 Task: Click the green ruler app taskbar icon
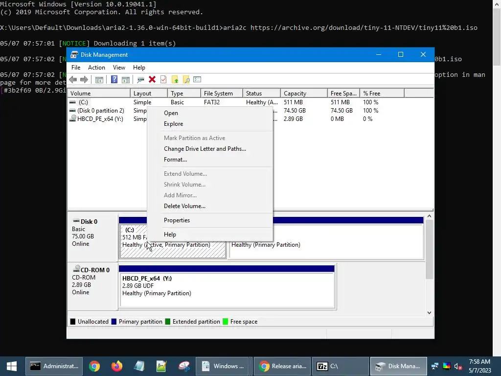pyautogui.click(x=161, y=366)
